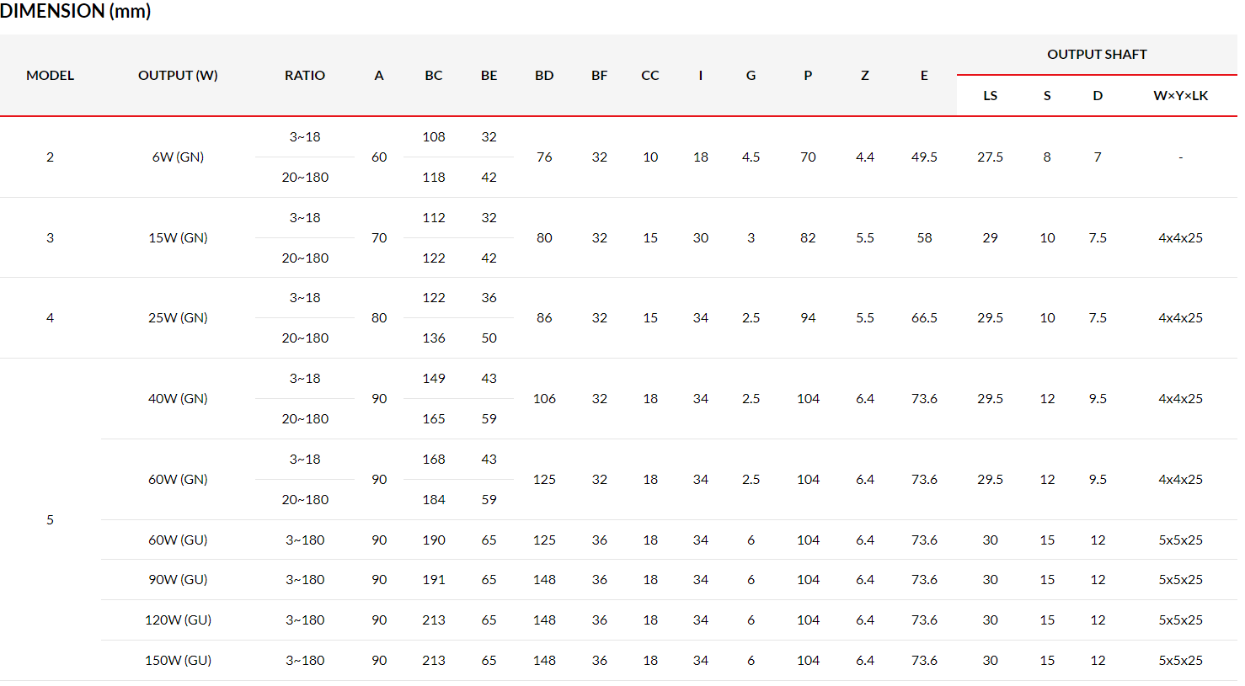Click BC value 165
Viewport: 1245px width, 686px height.
pos(434,418)
